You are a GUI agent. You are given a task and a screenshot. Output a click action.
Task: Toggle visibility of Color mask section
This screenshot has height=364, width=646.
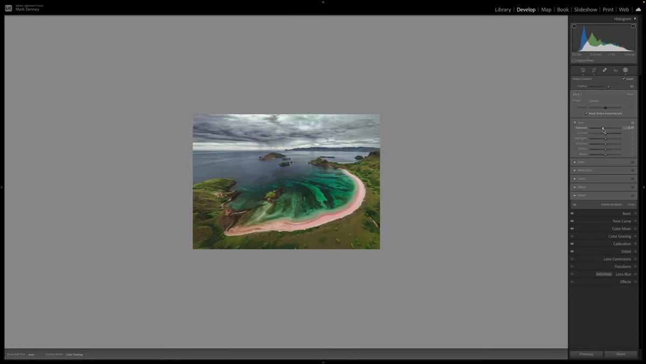[633, 162]
